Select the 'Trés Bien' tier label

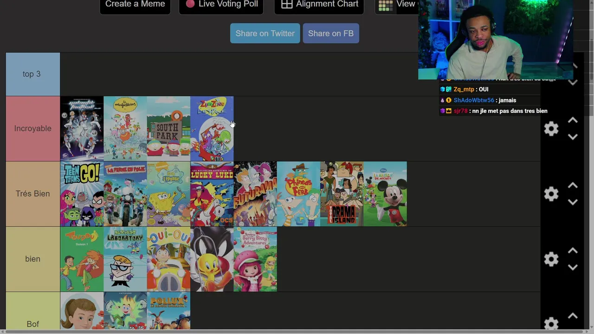(32, 194)
